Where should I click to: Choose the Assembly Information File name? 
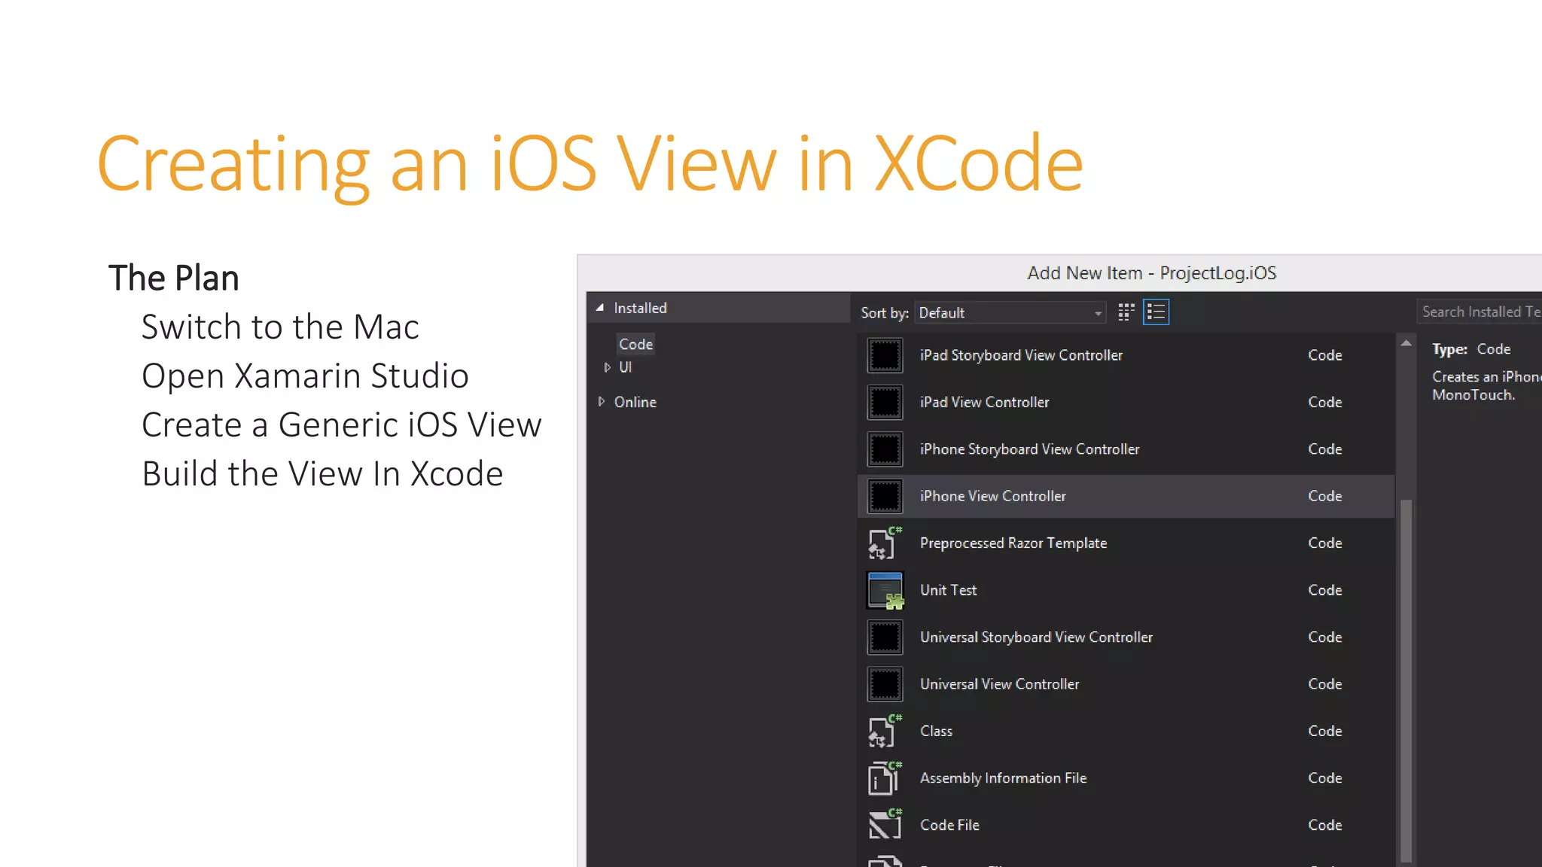1003,778
